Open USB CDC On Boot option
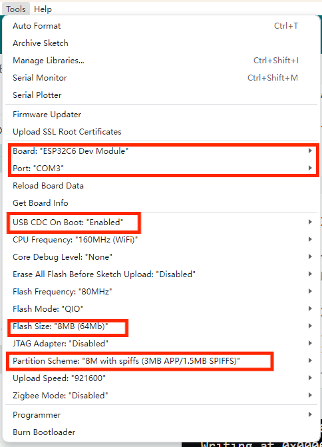 pyautogui.click(x=161, y=223)
